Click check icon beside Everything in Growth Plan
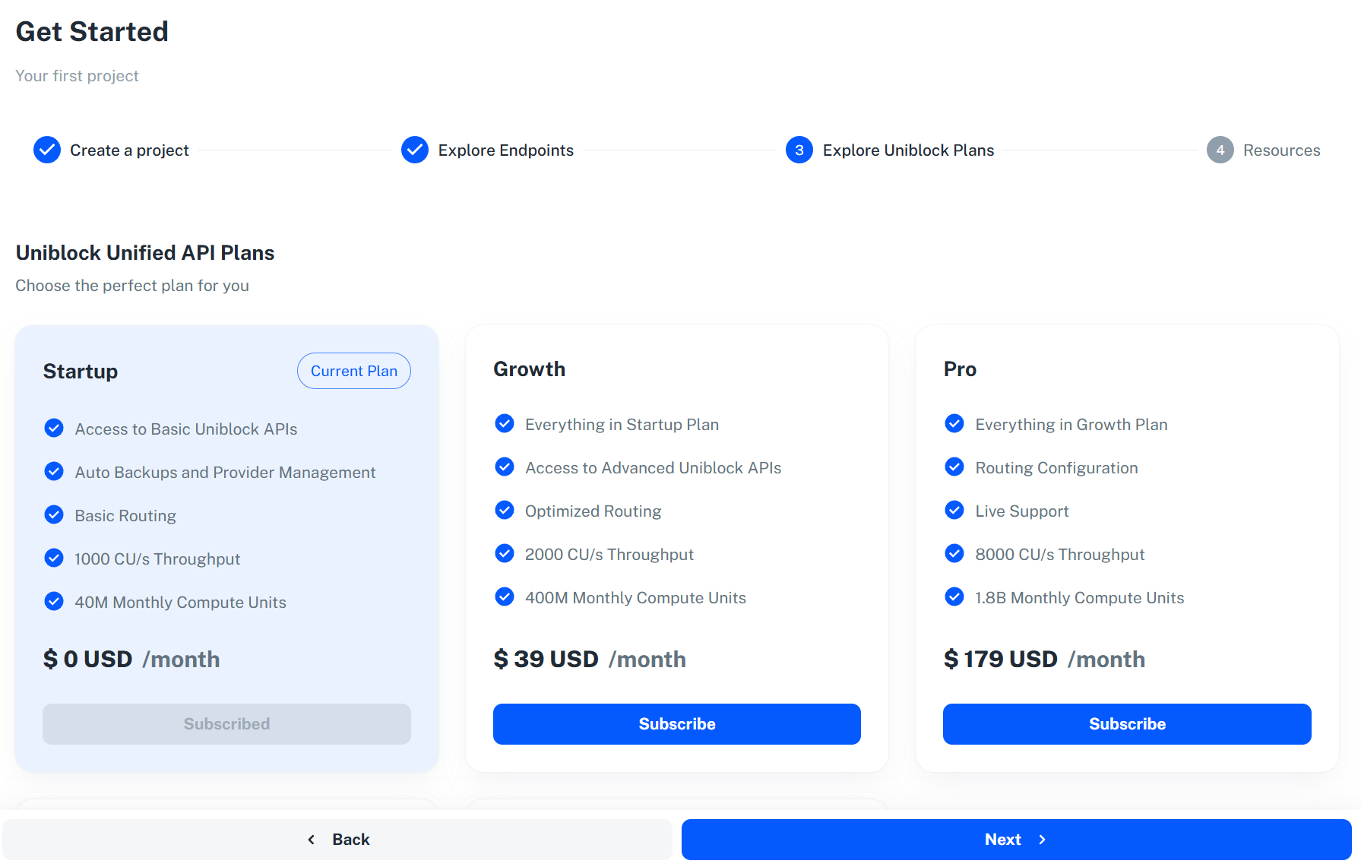 [x=954, y=423]
